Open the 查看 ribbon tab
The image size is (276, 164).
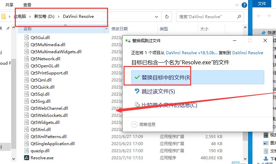[x=27, y=5]
